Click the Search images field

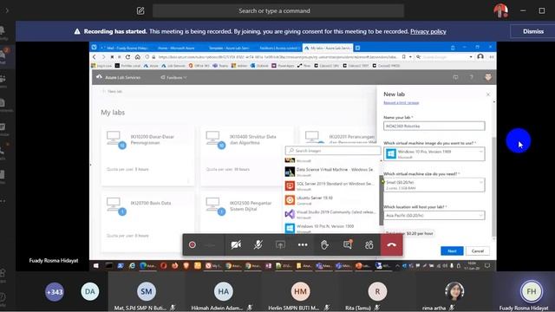click(333, 151)
